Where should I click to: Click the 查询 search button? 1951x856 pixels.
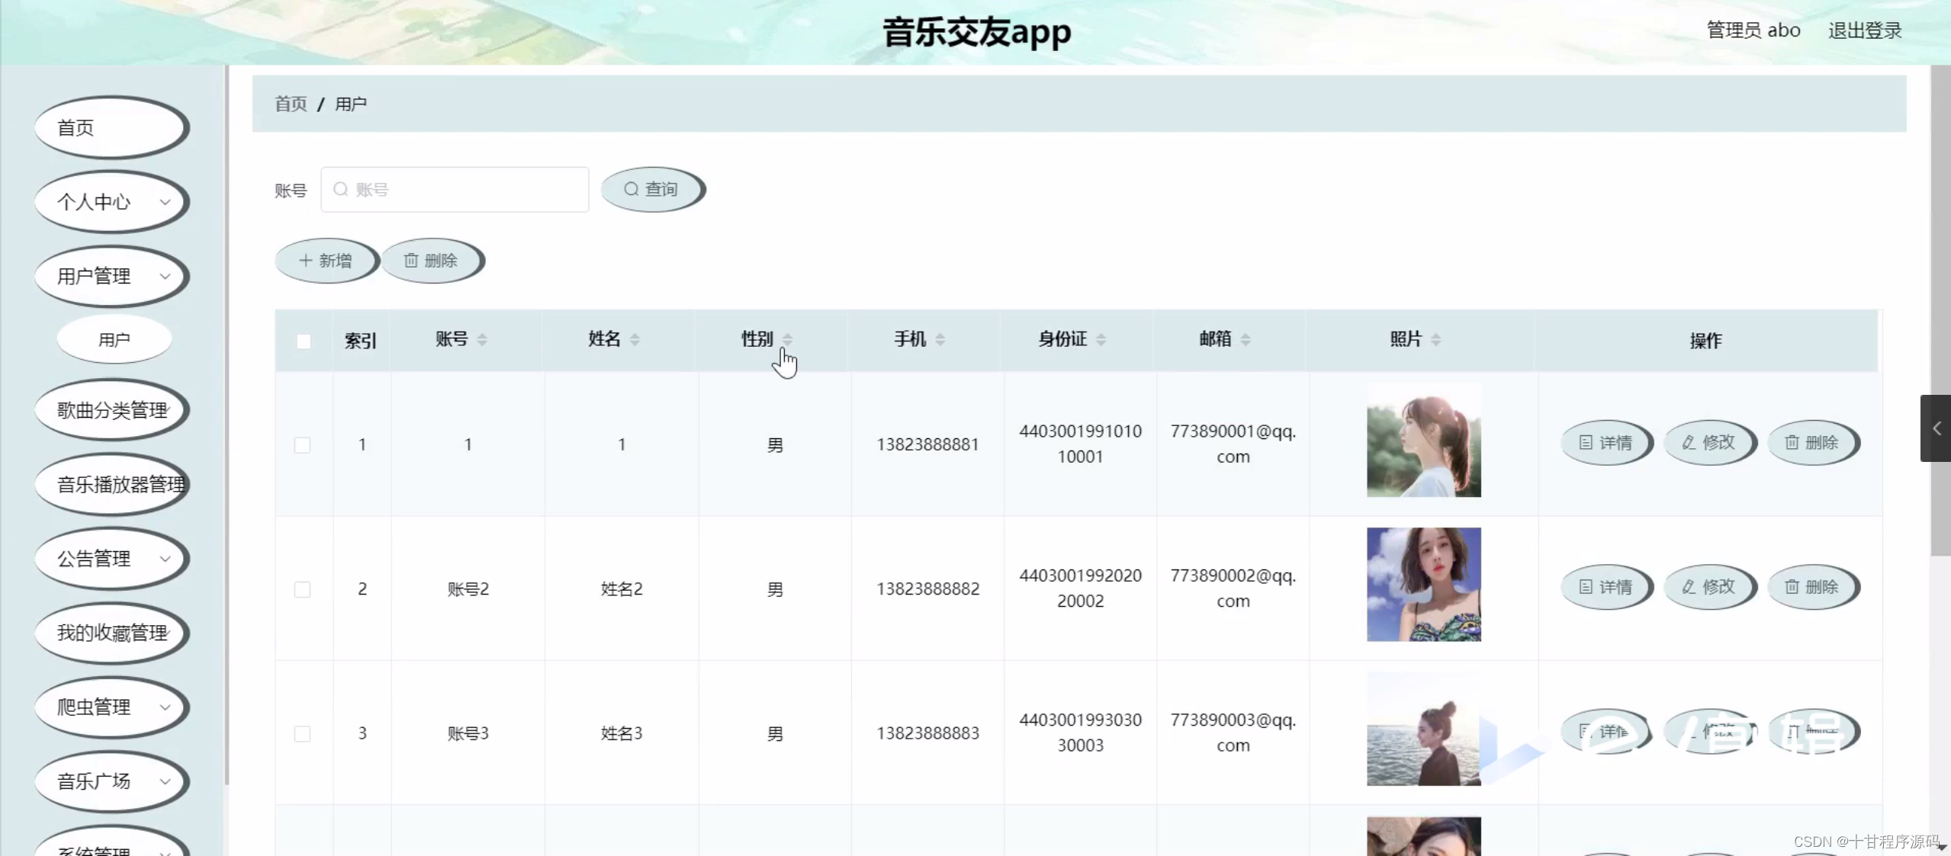(652, 189)
